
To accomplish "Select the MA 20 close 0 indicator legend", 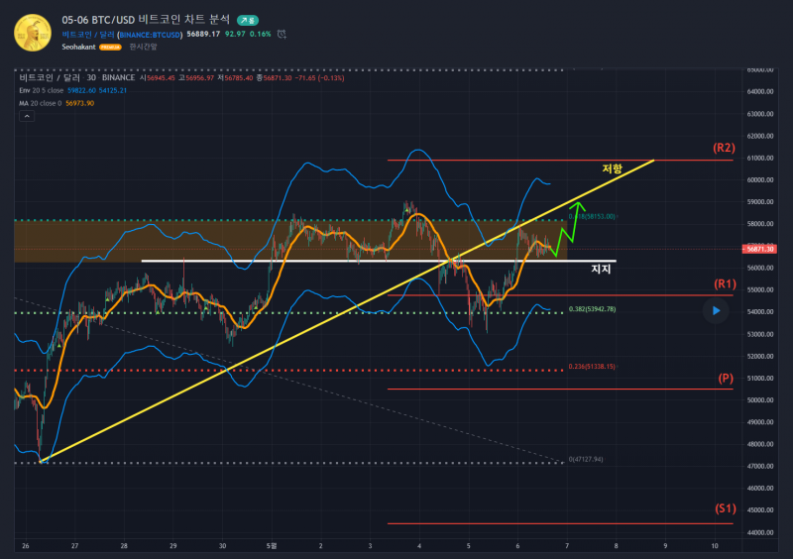I will pyautogui.click(x=41, y=102).
